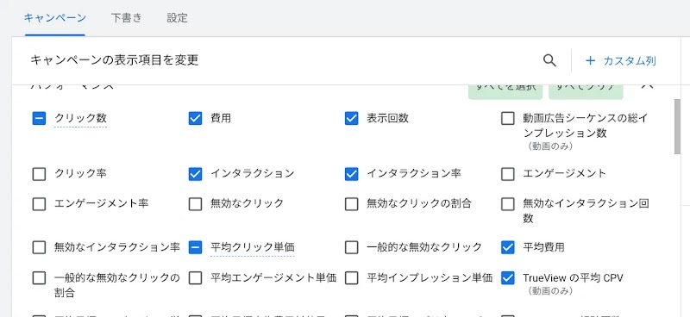Viewport: 690px width, 317px height.
Task: Go to the 設定 tab
Action: point(178,18)
